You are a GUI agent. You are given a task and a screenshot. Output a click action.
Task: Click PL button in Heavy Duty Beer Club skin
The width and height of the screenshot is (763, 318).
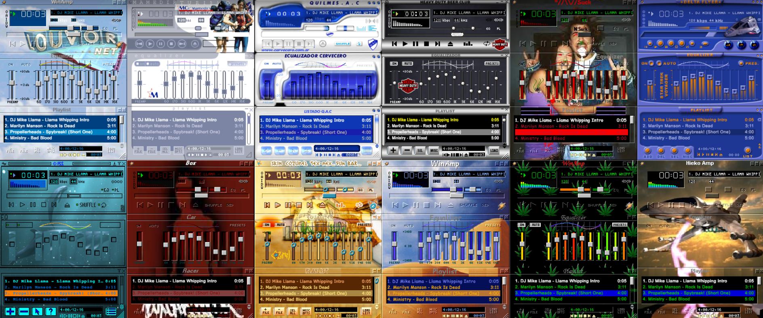pos(498,29)
